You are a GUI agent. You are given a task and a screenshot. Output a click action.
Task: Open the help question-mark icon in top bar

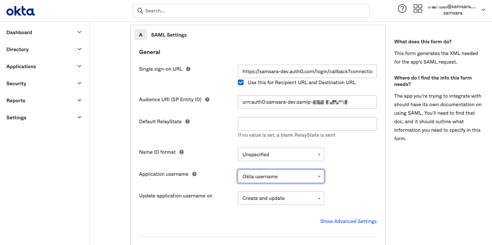(402, 8)
